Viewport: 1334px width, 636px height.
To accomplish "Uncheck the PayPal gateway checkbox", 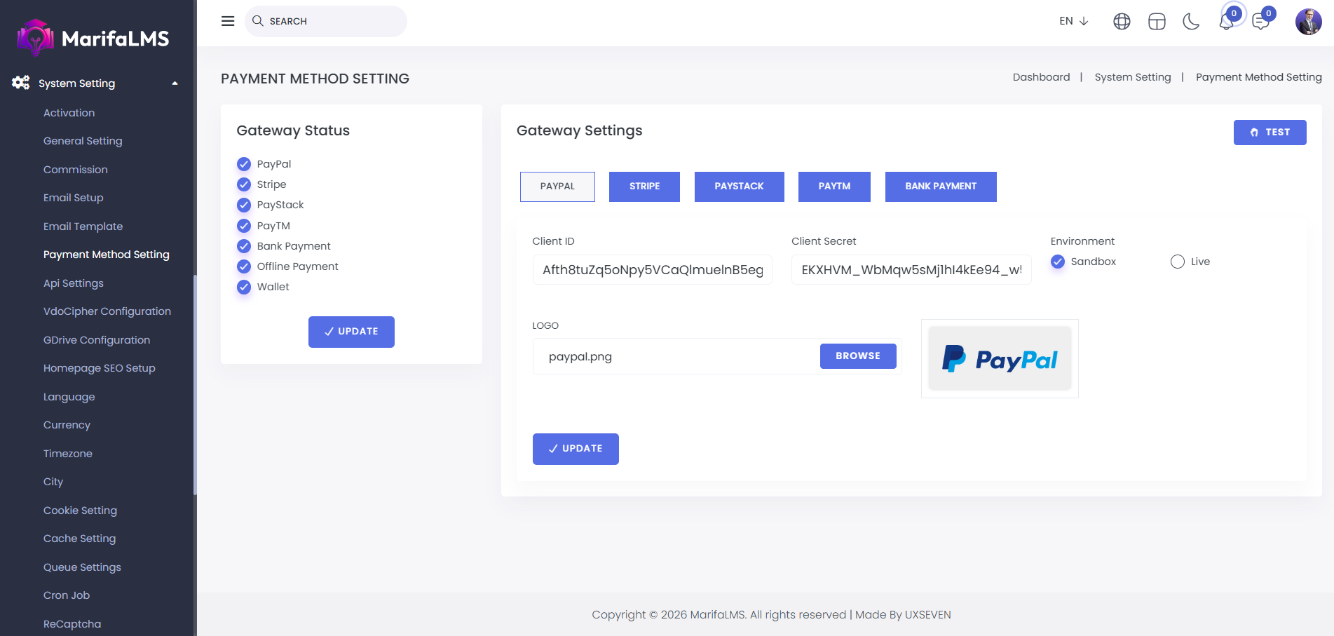I will click(244, 164).
